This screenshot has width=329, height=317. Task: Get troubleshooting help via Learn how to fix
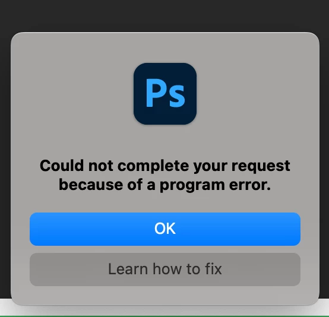tap(165, 270)
